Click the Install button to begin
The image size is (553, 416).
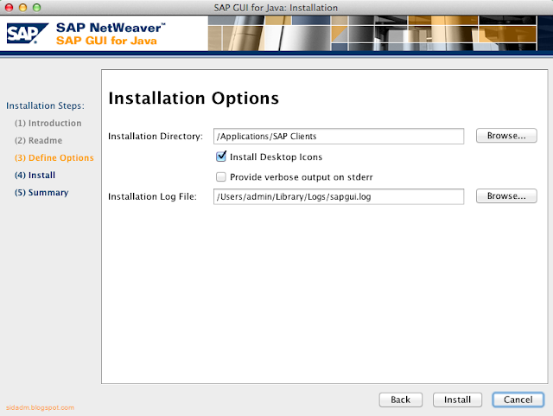pyautogui.click(x=457, y=400)
